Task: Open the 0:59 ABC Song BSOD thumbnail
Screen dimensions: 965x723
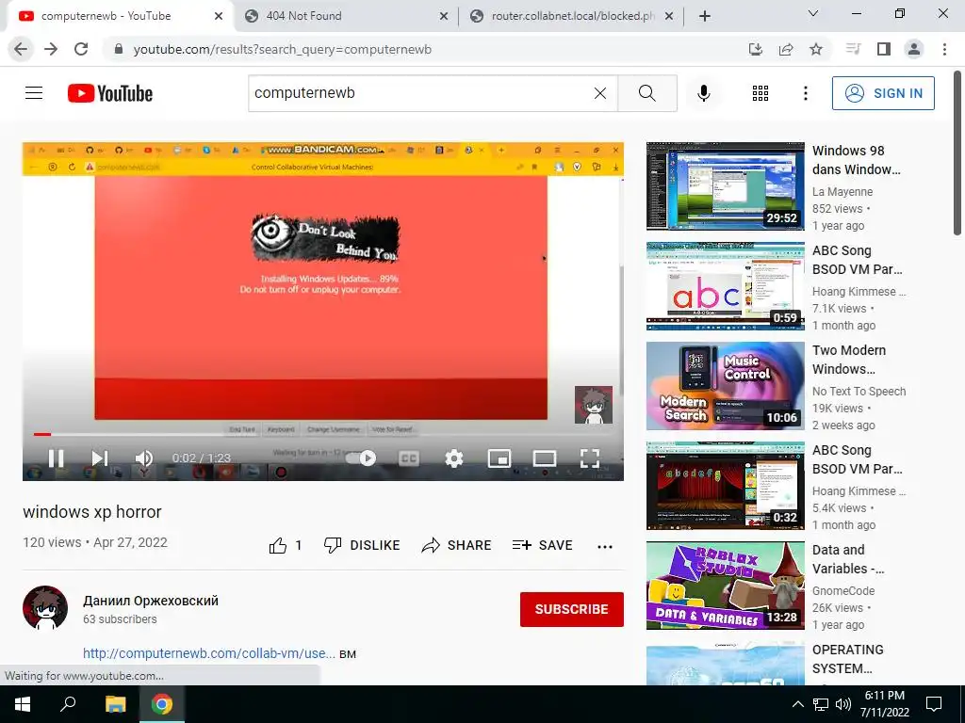Action: pos(725,286)
